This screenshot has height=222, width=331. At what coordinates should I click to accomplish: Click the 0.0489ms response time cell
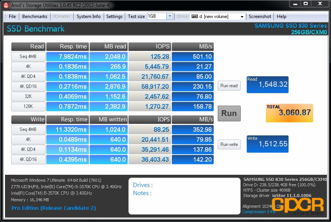[67, 139]
